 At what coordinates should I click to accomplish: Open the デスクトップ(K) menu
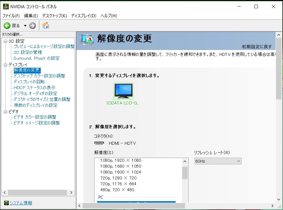pyautogui.click(x=55, y=16)
